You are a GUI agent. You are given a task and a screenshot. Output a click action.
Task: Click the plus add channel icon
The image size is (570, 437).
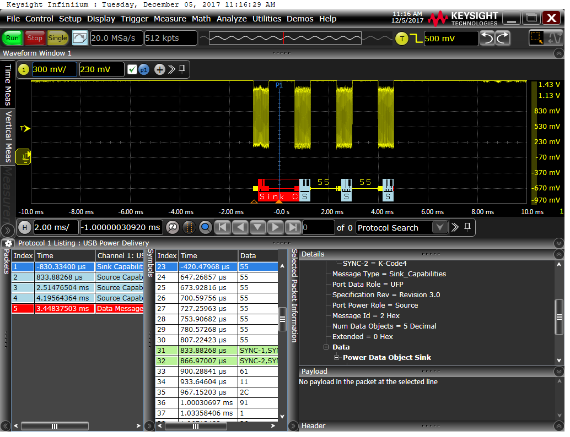[159, 70]
